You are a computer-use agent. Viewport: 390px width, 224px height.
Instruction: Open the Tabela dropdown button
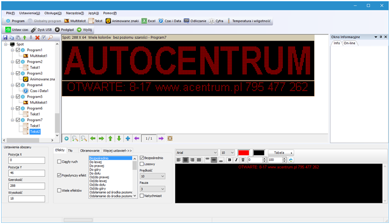281,153
